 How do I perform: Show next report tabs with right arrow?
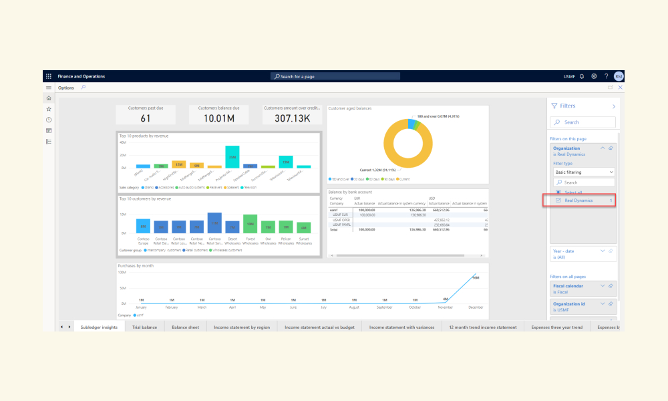pos(69,327)
